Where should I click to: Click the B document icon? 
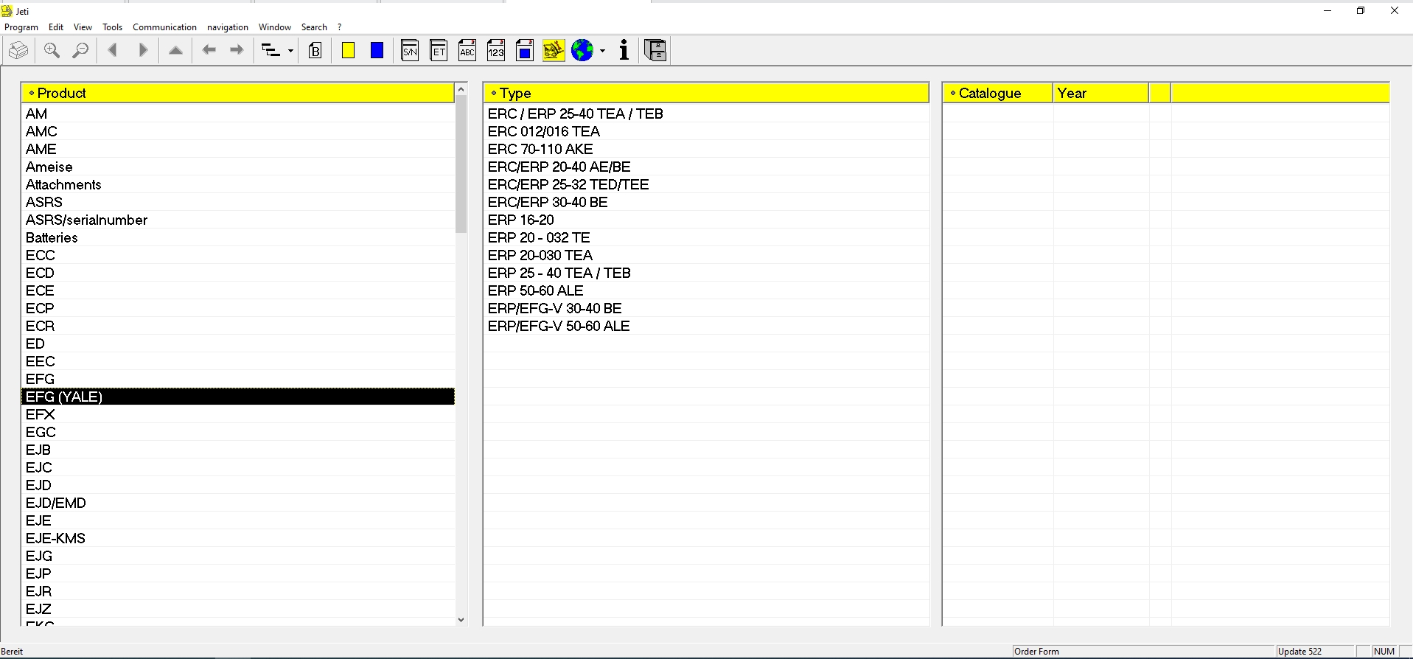(315, 50)
